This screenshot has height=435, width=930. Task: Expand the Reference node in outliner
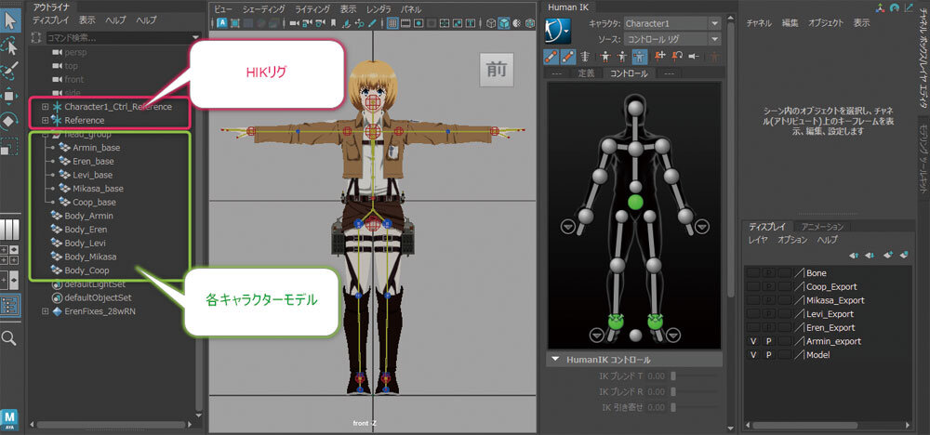click(45, 120)
